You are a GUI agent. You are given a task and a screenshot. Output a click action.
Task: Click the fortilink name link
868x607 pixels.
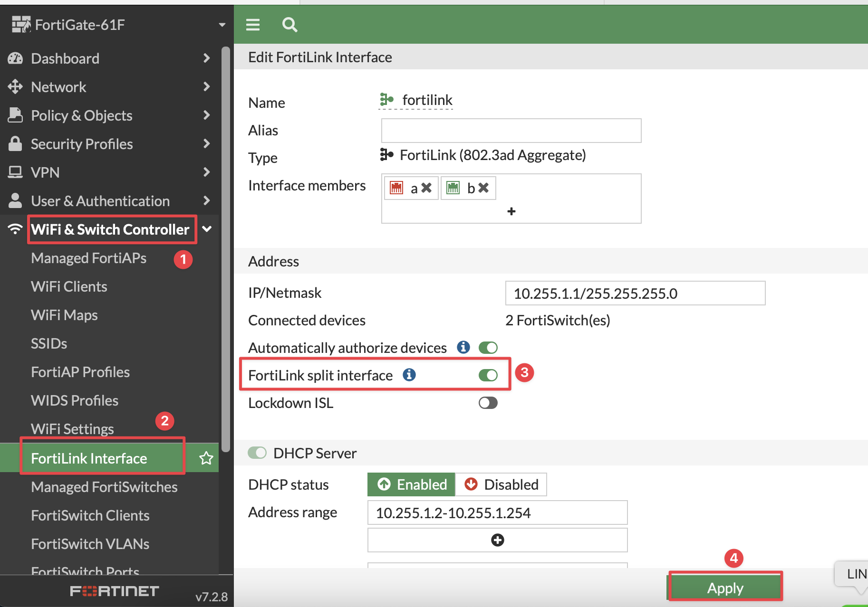tap(427, 100)
